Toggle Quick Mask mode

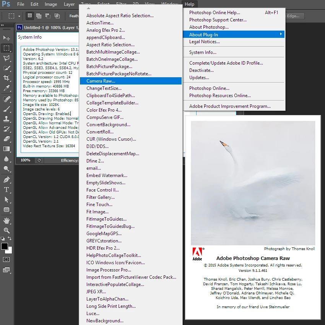(6, 260)
